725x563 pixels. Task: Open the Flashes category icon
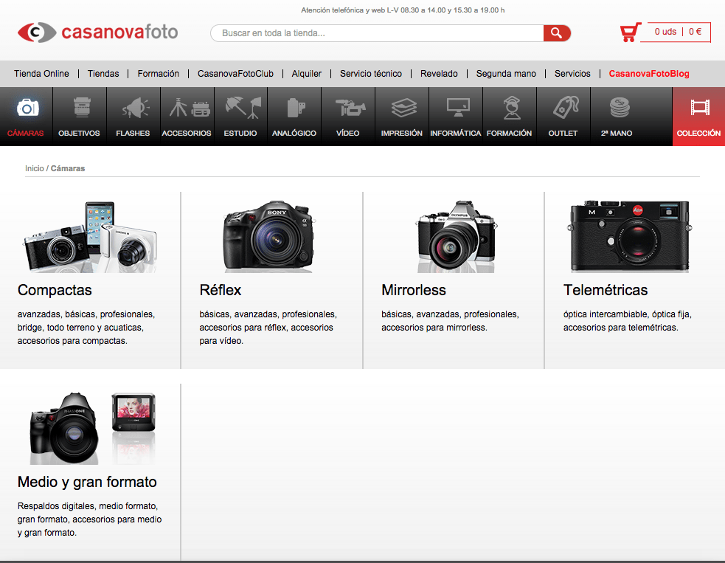135,107
